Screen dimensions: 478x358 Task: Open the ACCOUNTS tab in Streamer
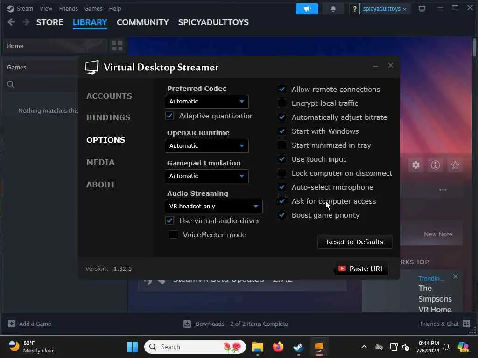point(109,96)
